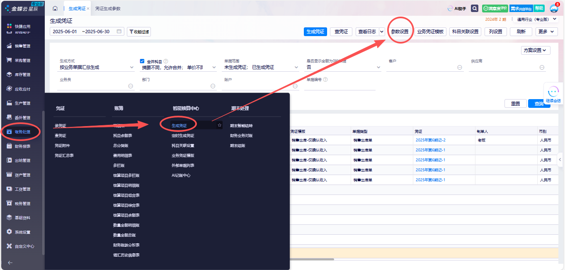
Task: Click the 参数设置 button
Action: (x=400, y=32)
